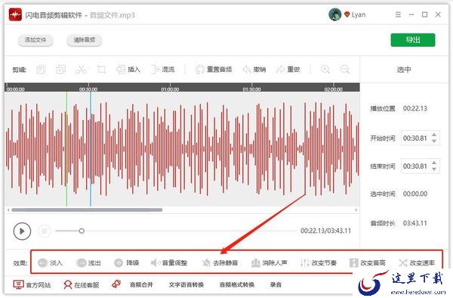453x298 pixels.
Task: Open 在线客服 online support
Action: (82, 284)
